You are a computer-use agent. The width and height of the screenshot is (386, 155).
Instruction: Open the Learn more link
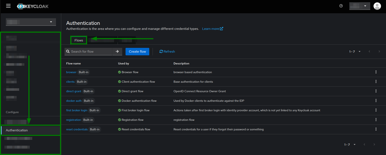[211, 29]
